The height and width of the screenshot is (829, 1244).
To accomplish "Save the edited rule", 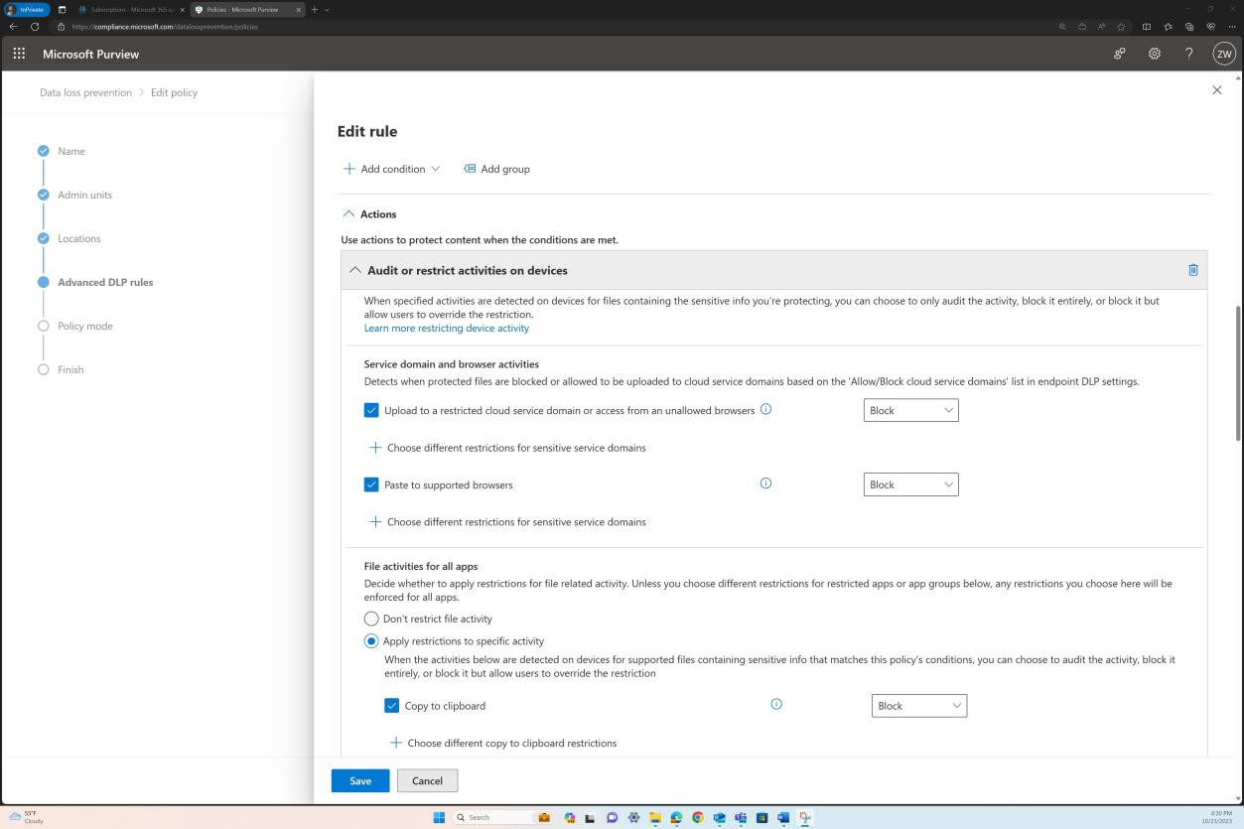I will [x=359, y=780].
